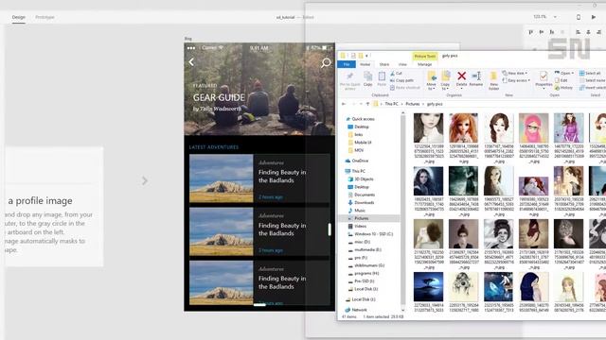Open the Quick Access Toolbar customize arrow

tap(366, 56)
